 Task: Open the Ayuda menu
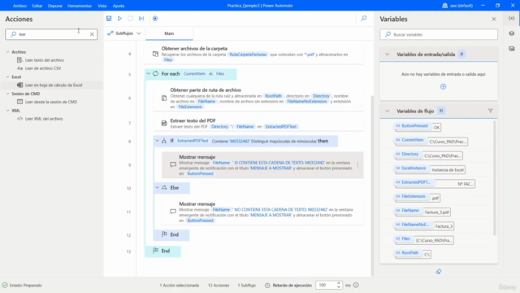(119, 6)
